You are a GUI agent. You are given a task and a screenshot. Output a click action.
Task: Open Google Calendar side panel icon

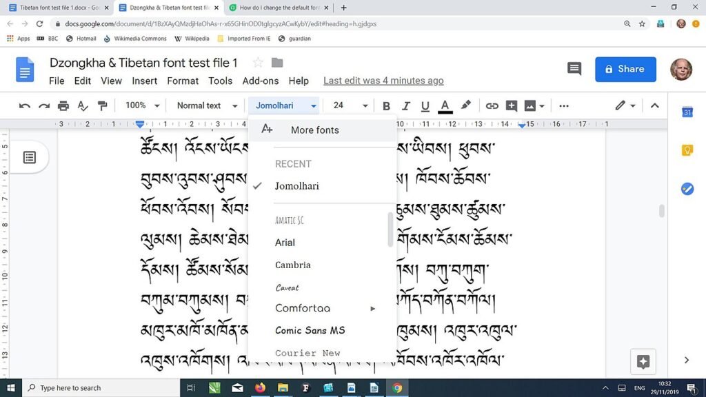687,112
